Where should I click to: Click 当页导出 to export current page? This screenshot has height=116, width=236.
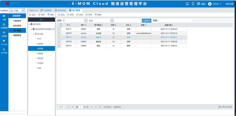tap(108, 107)
